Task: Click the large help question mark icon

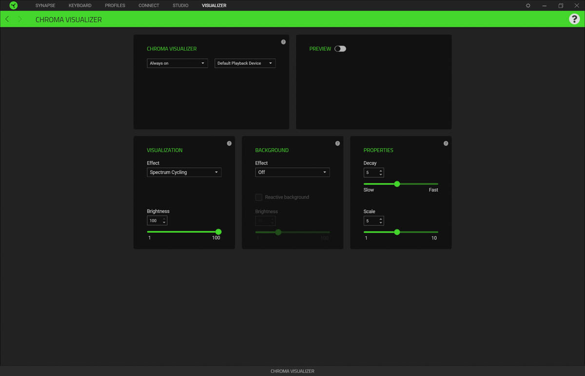Action: [574, 19]
